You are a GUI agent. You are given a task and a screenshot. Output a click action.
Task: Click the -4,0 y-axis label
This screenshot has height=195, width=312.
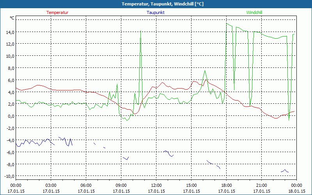coord(10,140)
